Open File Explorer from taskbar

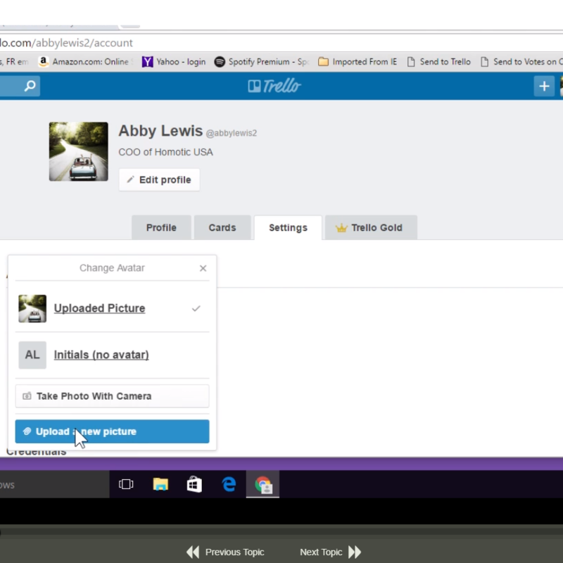point(160,484)
